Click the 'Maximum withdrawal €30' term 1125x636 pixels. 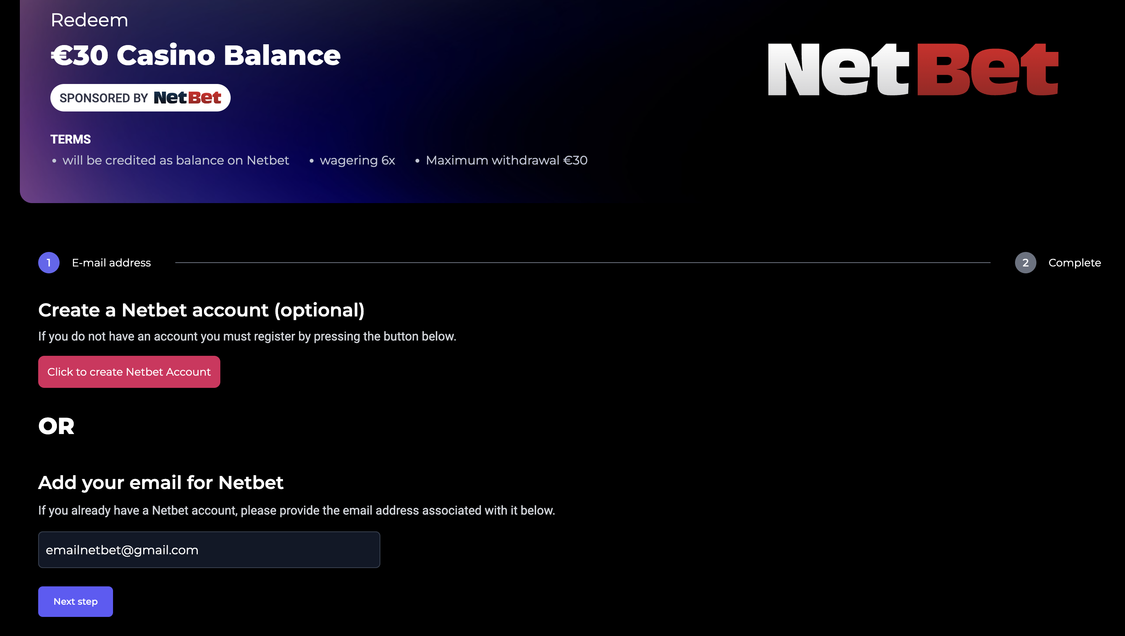(506, 160)
